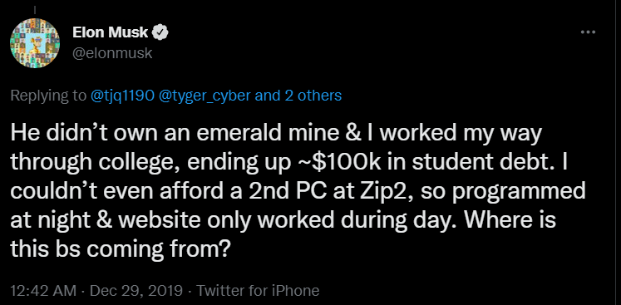The height and width of the screenshot is (305, 621).
Task: Click the 12:42 AM timestamp
Action: click(x=43, y=291)
